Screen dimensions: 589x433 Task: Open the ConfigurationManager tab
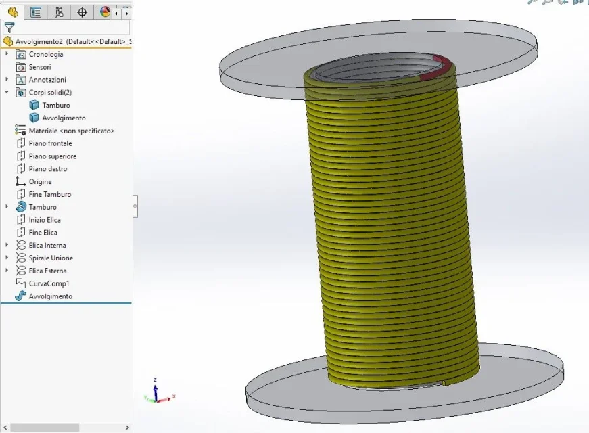(59, 12)
